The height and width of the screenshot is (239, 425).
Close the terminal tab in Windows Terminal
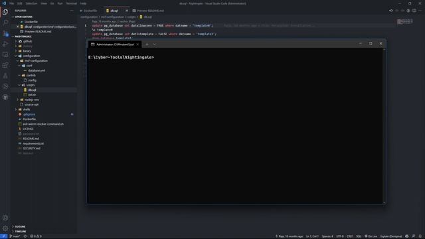137,44
